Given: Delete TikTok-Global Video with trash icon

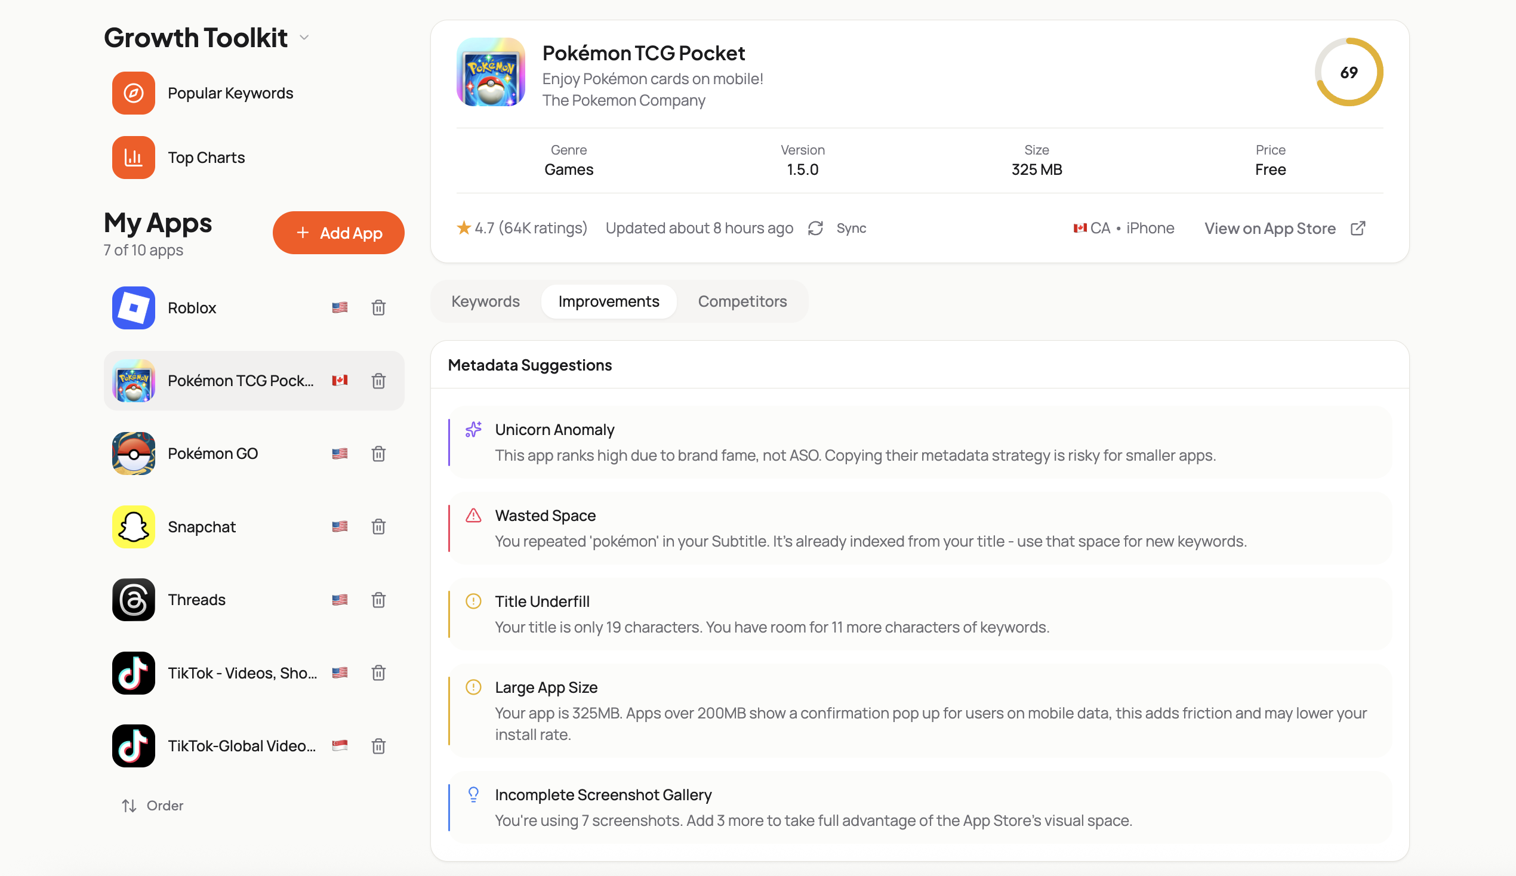Looking at the screenshot, I should [378, 746].
